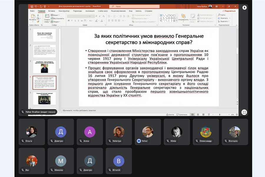Click participant tile of Віталій
Viewport: 265px width, 177px height.
coord(119,161)
